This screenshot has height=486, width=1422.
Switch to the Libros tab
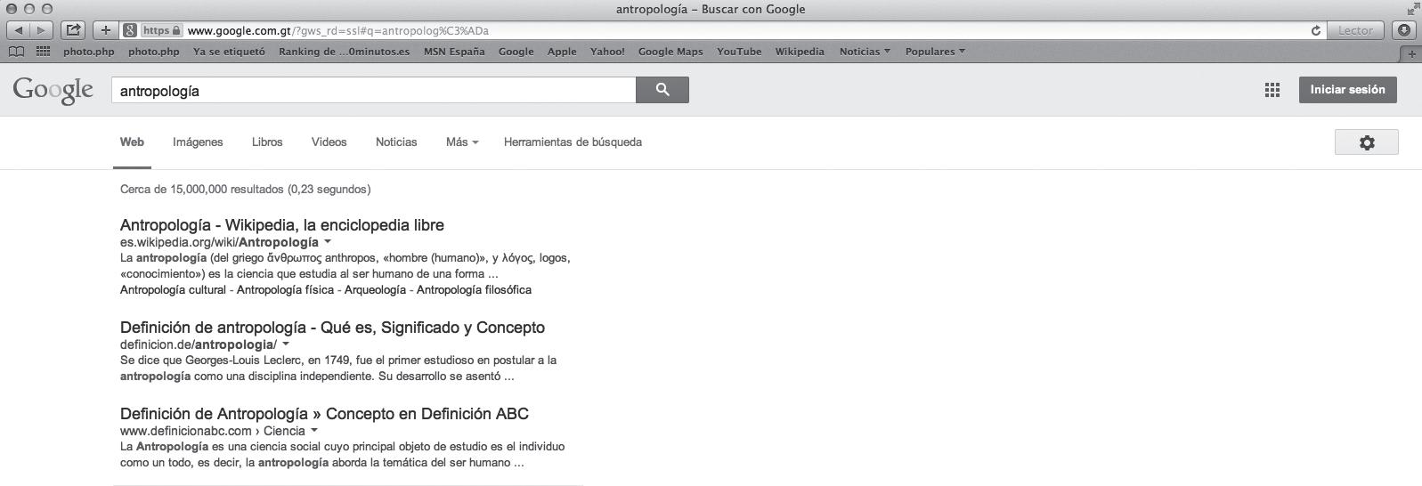(x=267, y=142)
